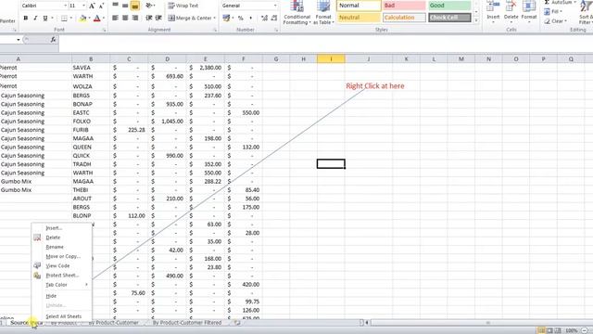Click the Insert Function fx icon
This screenshot has width=593, height=334.
point(54,39)
